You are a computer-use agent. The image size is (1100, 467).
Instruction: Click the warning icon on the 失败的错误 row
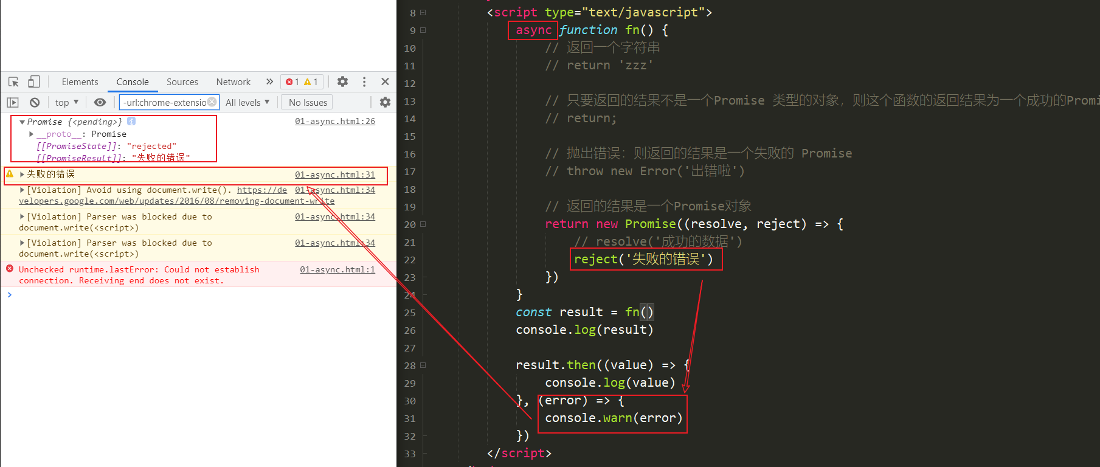tap(10, 174)
